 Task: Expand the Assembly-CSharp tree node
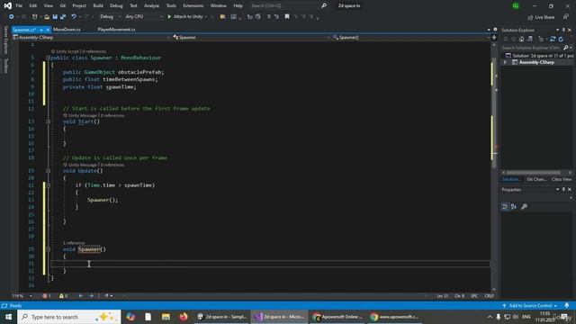click(505, 62)
